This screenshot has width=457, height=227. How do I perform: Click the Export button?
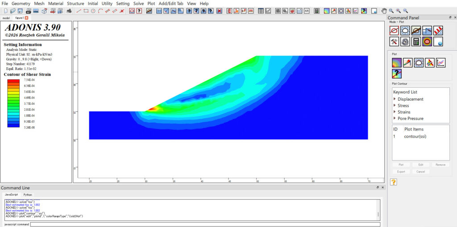[x=401, y=171]
